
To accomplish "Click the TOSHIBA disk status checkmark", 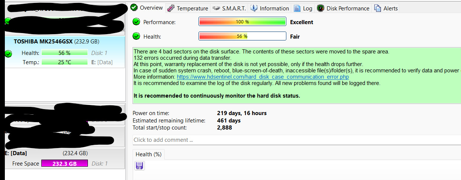I will coord(8,54).
